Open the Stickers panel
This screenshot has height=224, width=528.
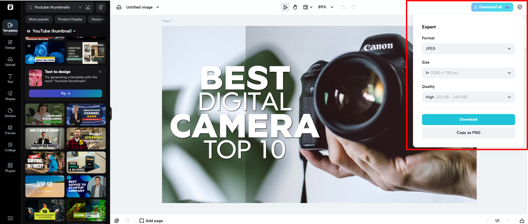click(x=10, y=113)
